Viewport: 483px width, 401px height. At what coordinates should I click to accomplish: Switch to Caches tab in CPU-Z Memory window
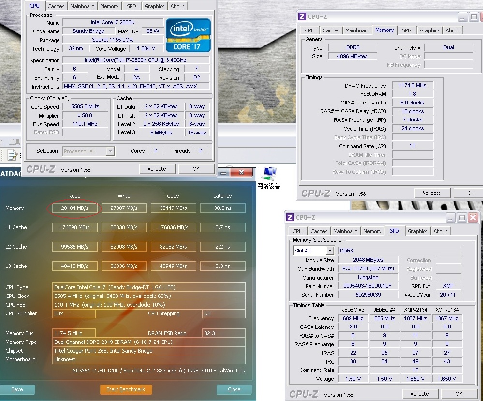point(331,30)
